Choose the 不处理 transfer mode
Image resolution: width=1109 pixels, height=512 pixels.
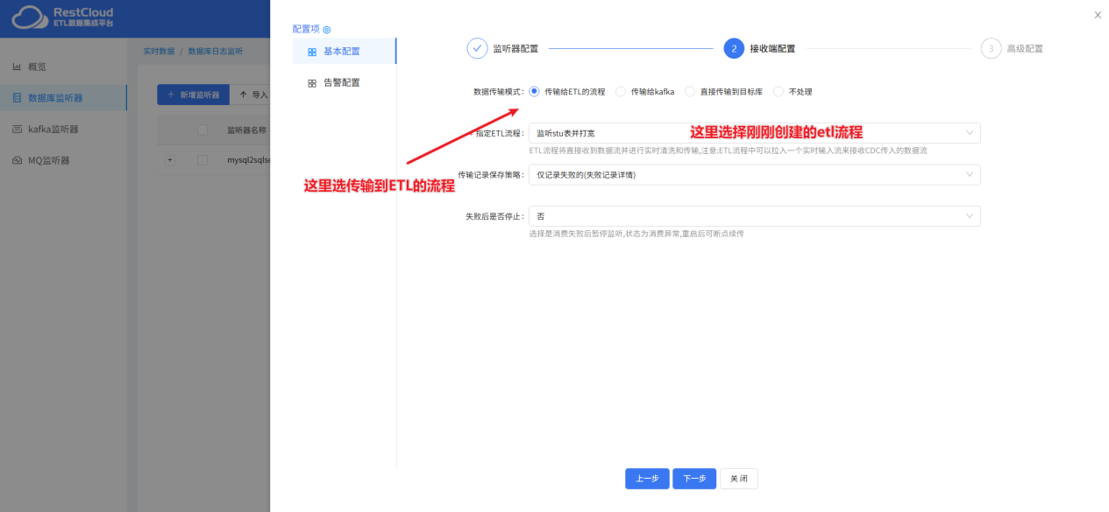pos(778,91)
